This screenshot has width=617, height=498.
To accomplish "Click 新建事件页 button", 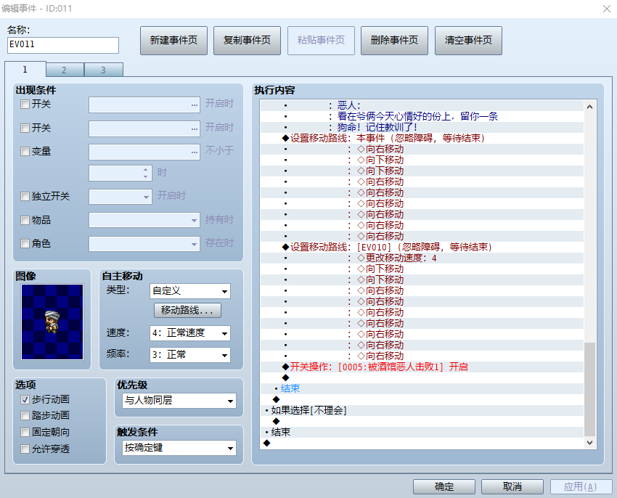I will [x=173, y=40].
